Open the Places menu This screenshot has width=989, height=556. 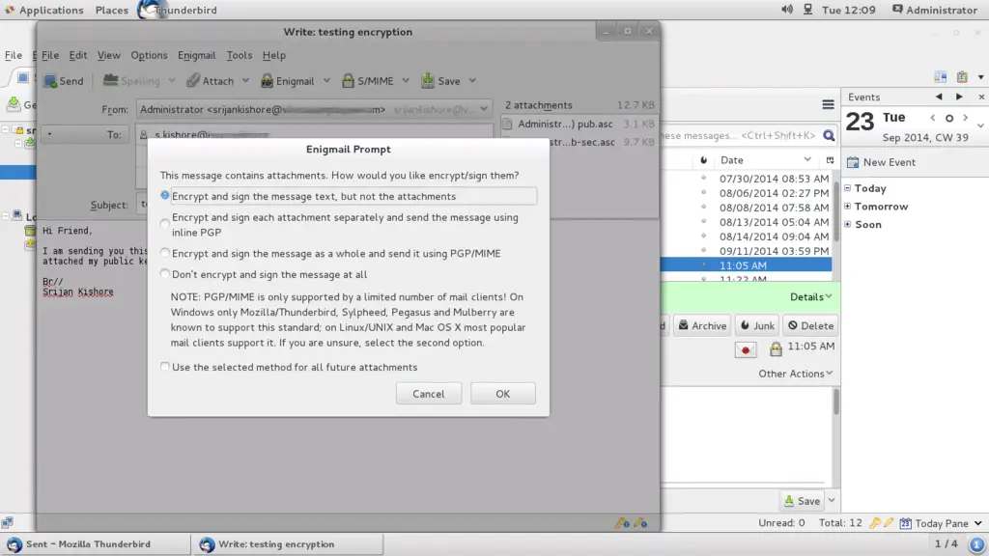[112, 10]
